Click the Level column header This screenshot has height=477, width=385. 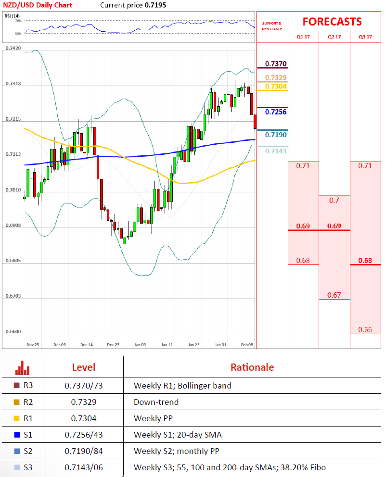tap(84, 367)
